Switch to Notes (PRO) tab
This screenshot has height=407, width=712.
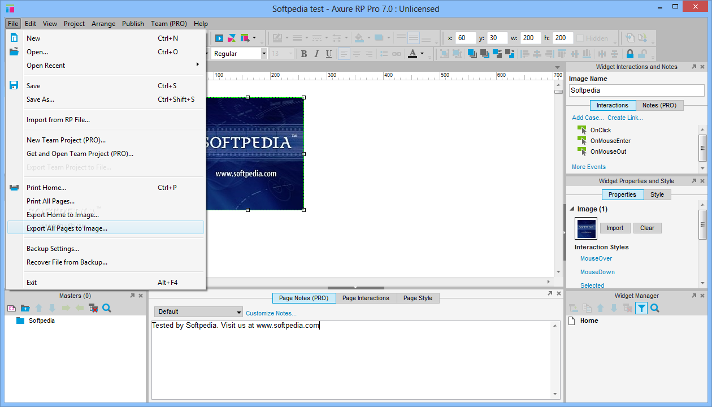click(x=659, y=105)
